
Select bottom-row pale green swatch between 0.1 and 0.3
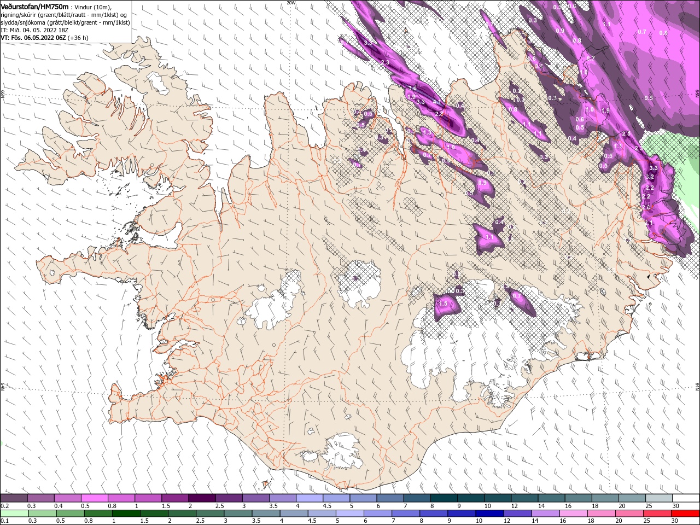coord(14,514)
